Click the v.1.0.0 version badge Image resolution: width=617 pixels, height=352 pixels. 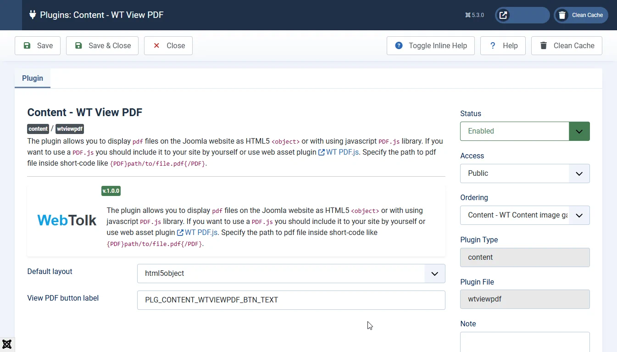coord(111,191)
